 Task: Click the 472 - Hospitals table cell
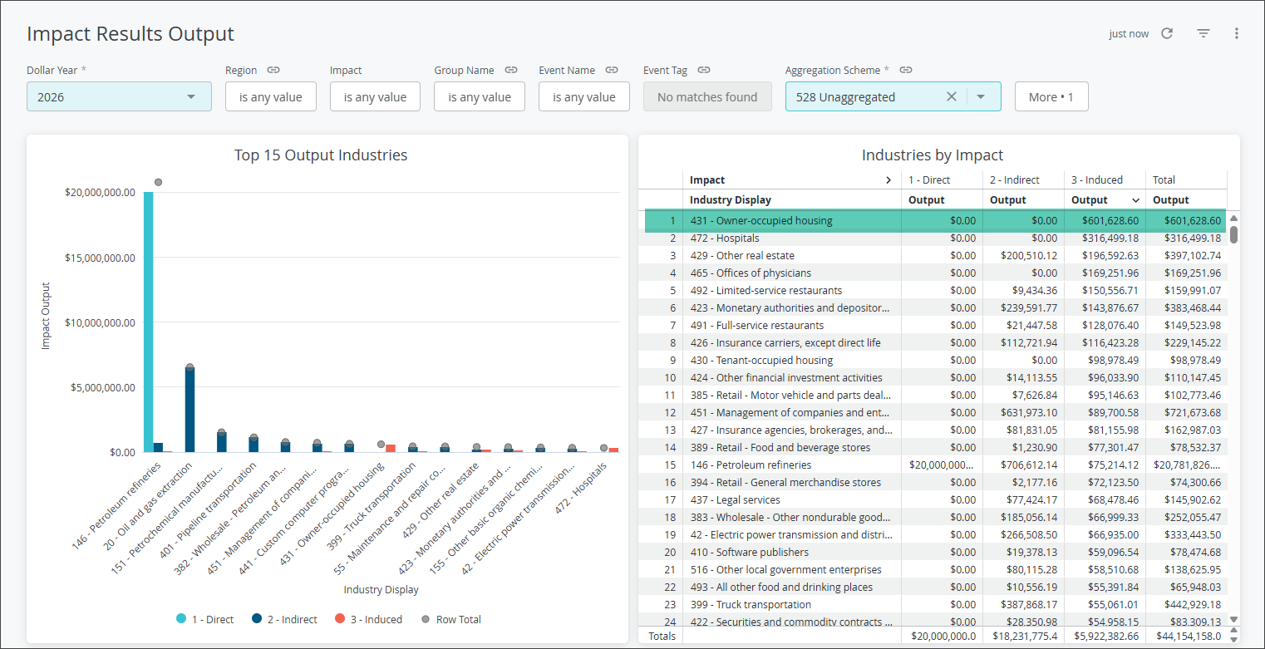coord(792,238)
